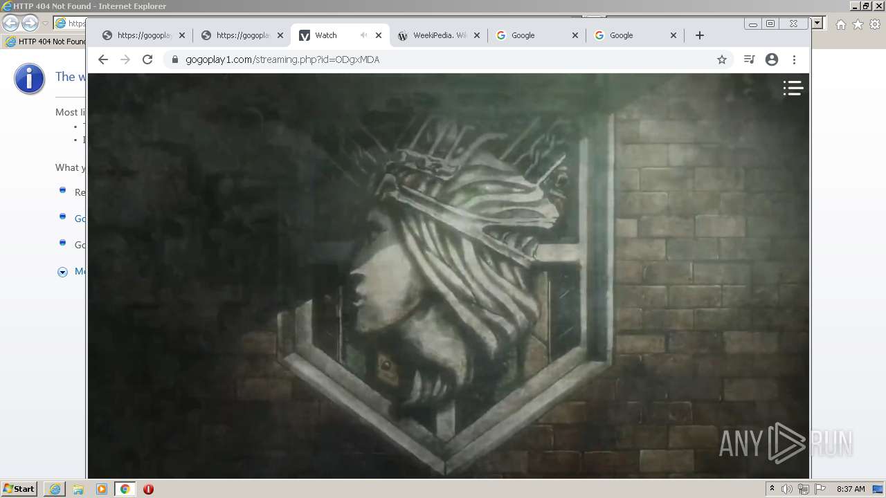
Task: Reload the gogoplay1 page
Action: [147, 59]
